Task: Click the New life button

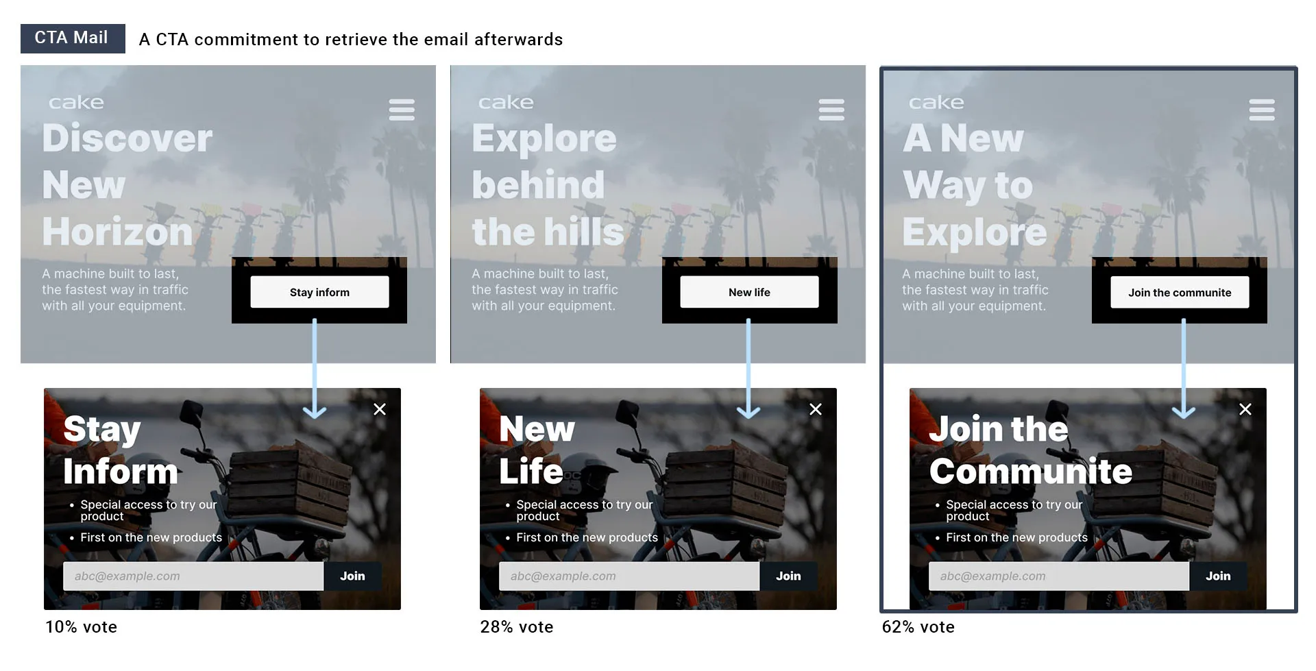Action: click(x=749, y=292)
